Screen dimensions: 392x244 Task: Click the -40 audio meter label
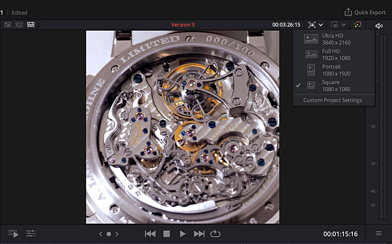click(373, 191)
